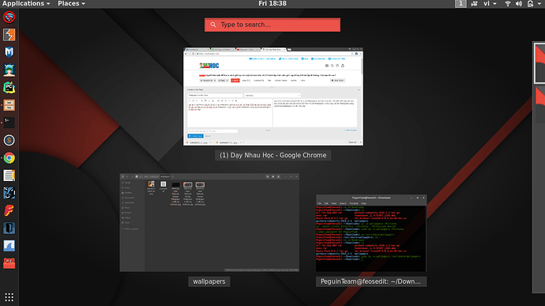
Task: Open the wifi-blocked red circle dock icon
Action: tap(9, 17)
